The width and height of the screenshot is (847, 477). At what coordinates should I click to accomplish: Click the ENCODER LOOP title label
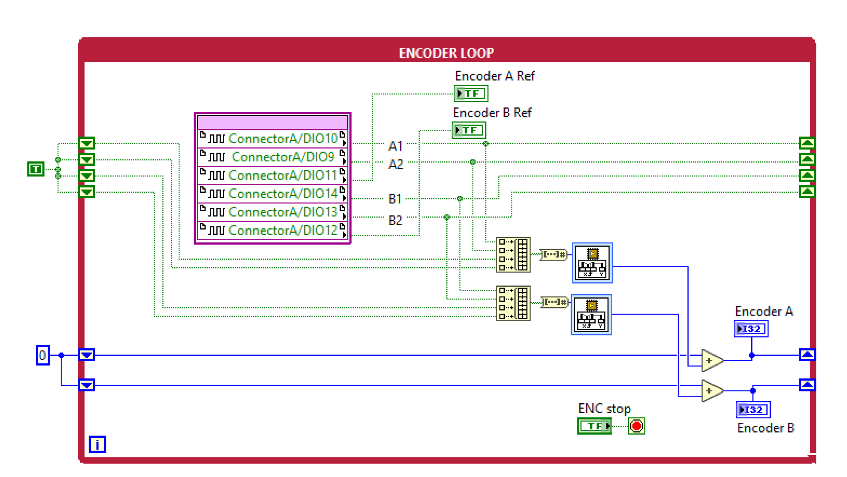tap(446, 53)
